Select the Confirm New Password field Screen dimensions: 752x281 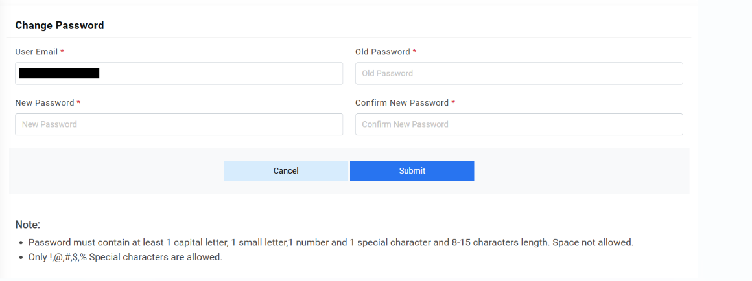point(519,124)
